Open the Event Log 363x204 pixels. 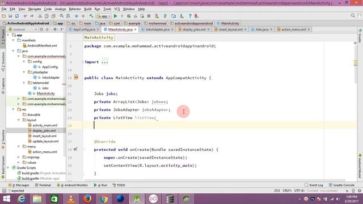coord(314,185)
